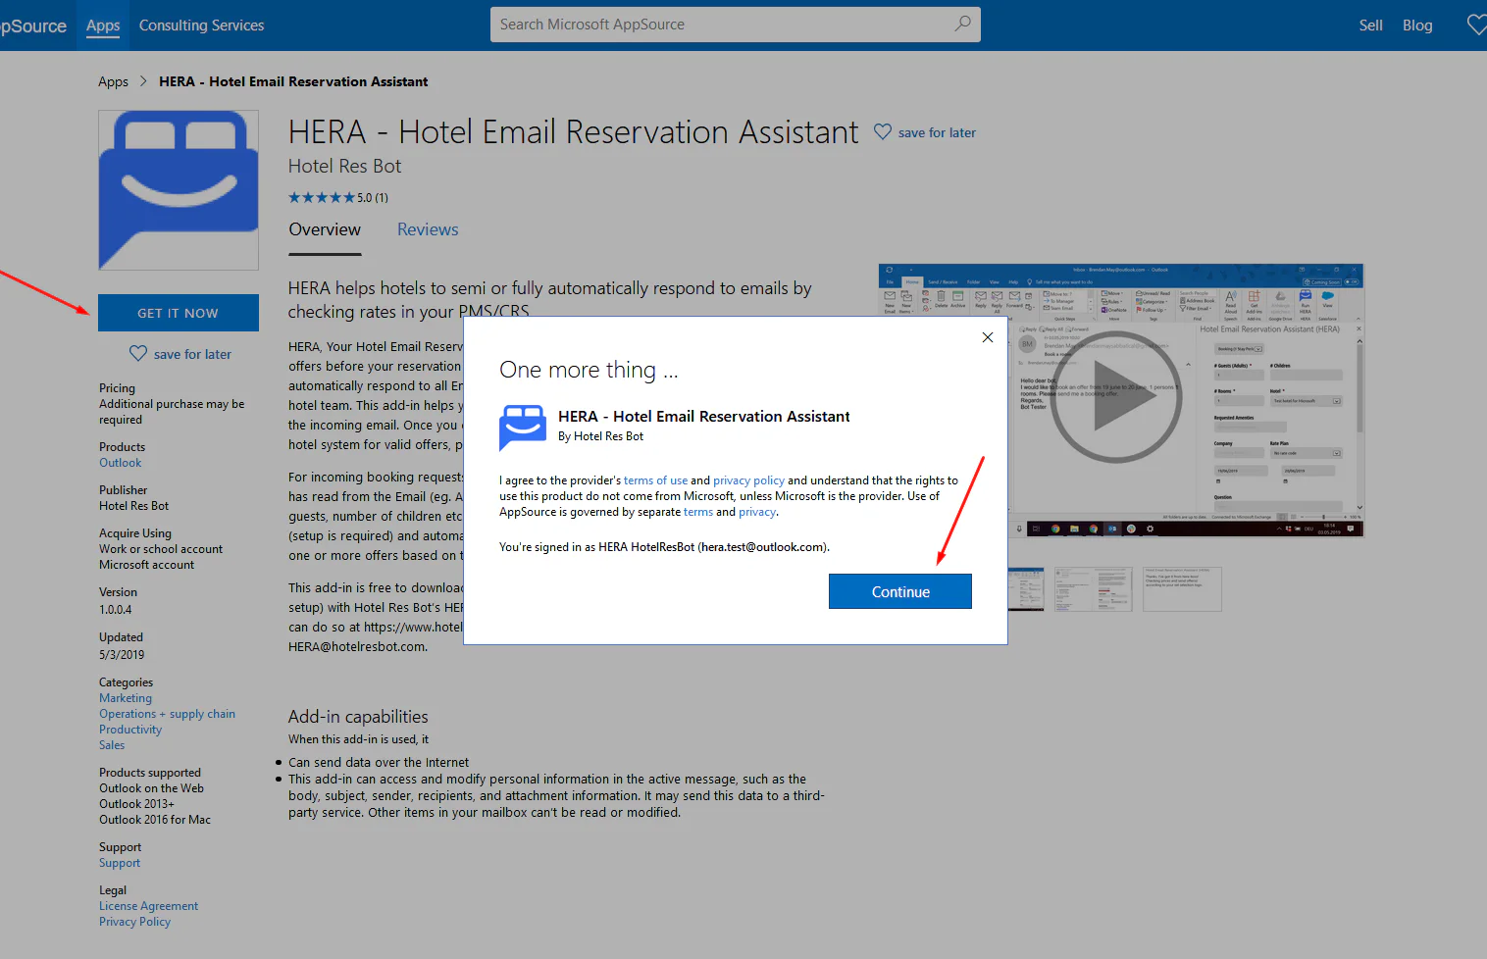Open the AppSource privacy link in dialog

[x=757, y=512]
